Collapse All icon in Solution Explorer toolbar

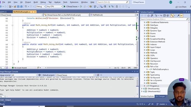164,16
